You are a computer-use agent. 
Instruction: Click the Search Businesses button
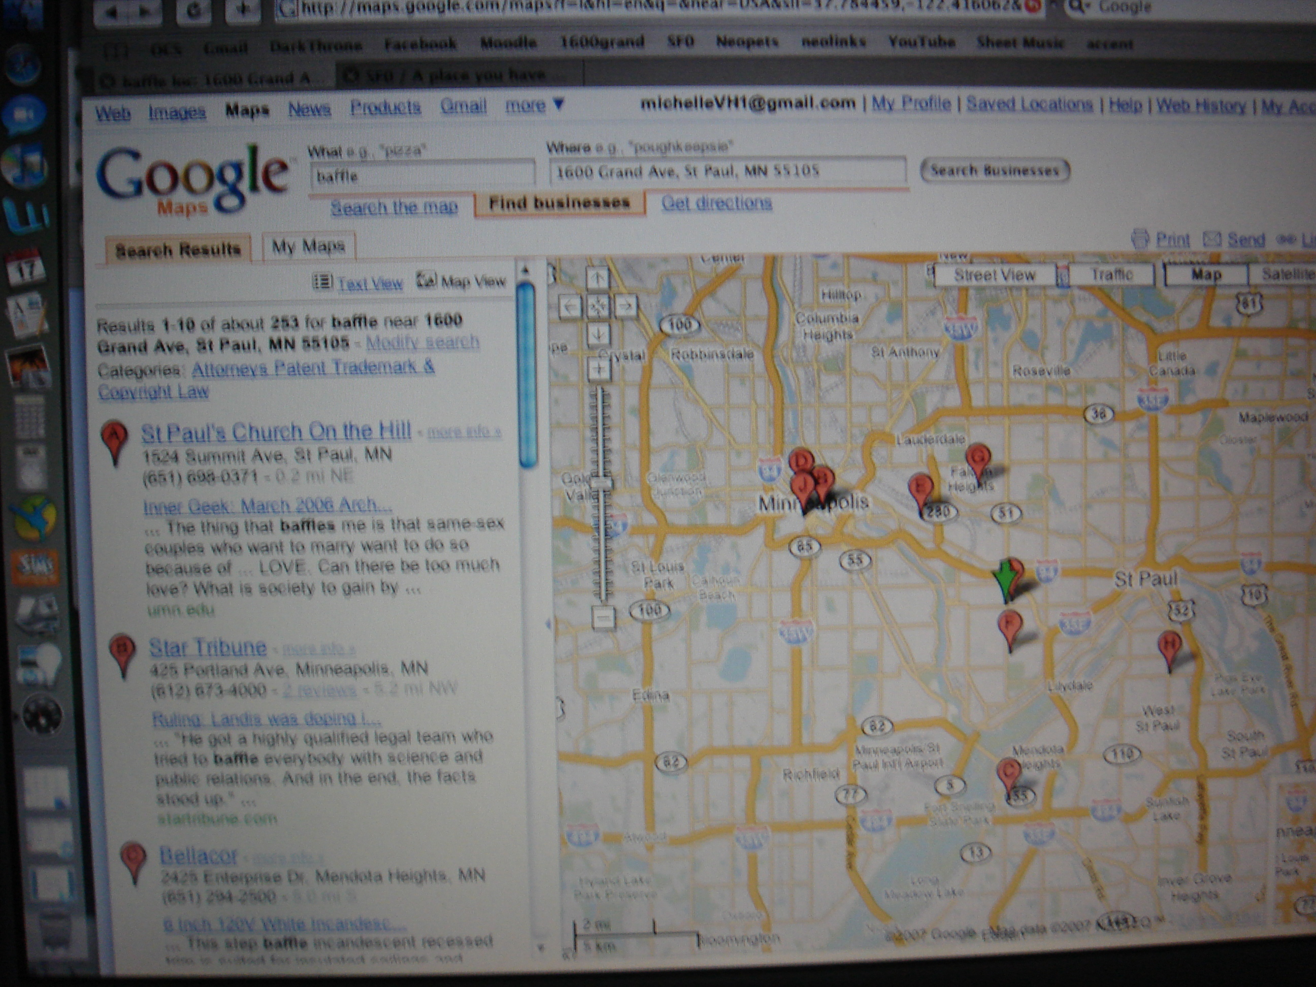pyautogui.click(x=994, y=171)
